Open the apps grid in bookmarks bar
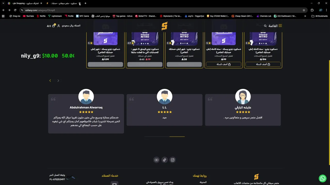Image resolution: width=330 pixels, height=185 pixels. pyautogui.click(x=3, y=16)
